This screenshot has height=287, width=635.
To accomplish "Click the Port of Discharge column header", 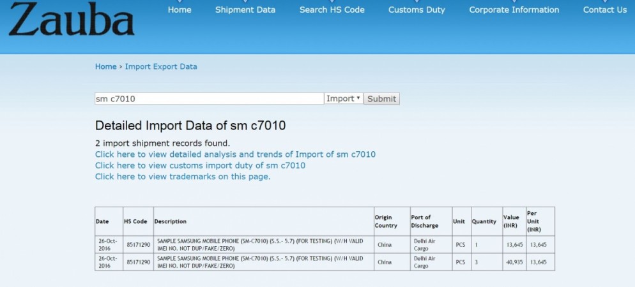I will click(431, 221).
